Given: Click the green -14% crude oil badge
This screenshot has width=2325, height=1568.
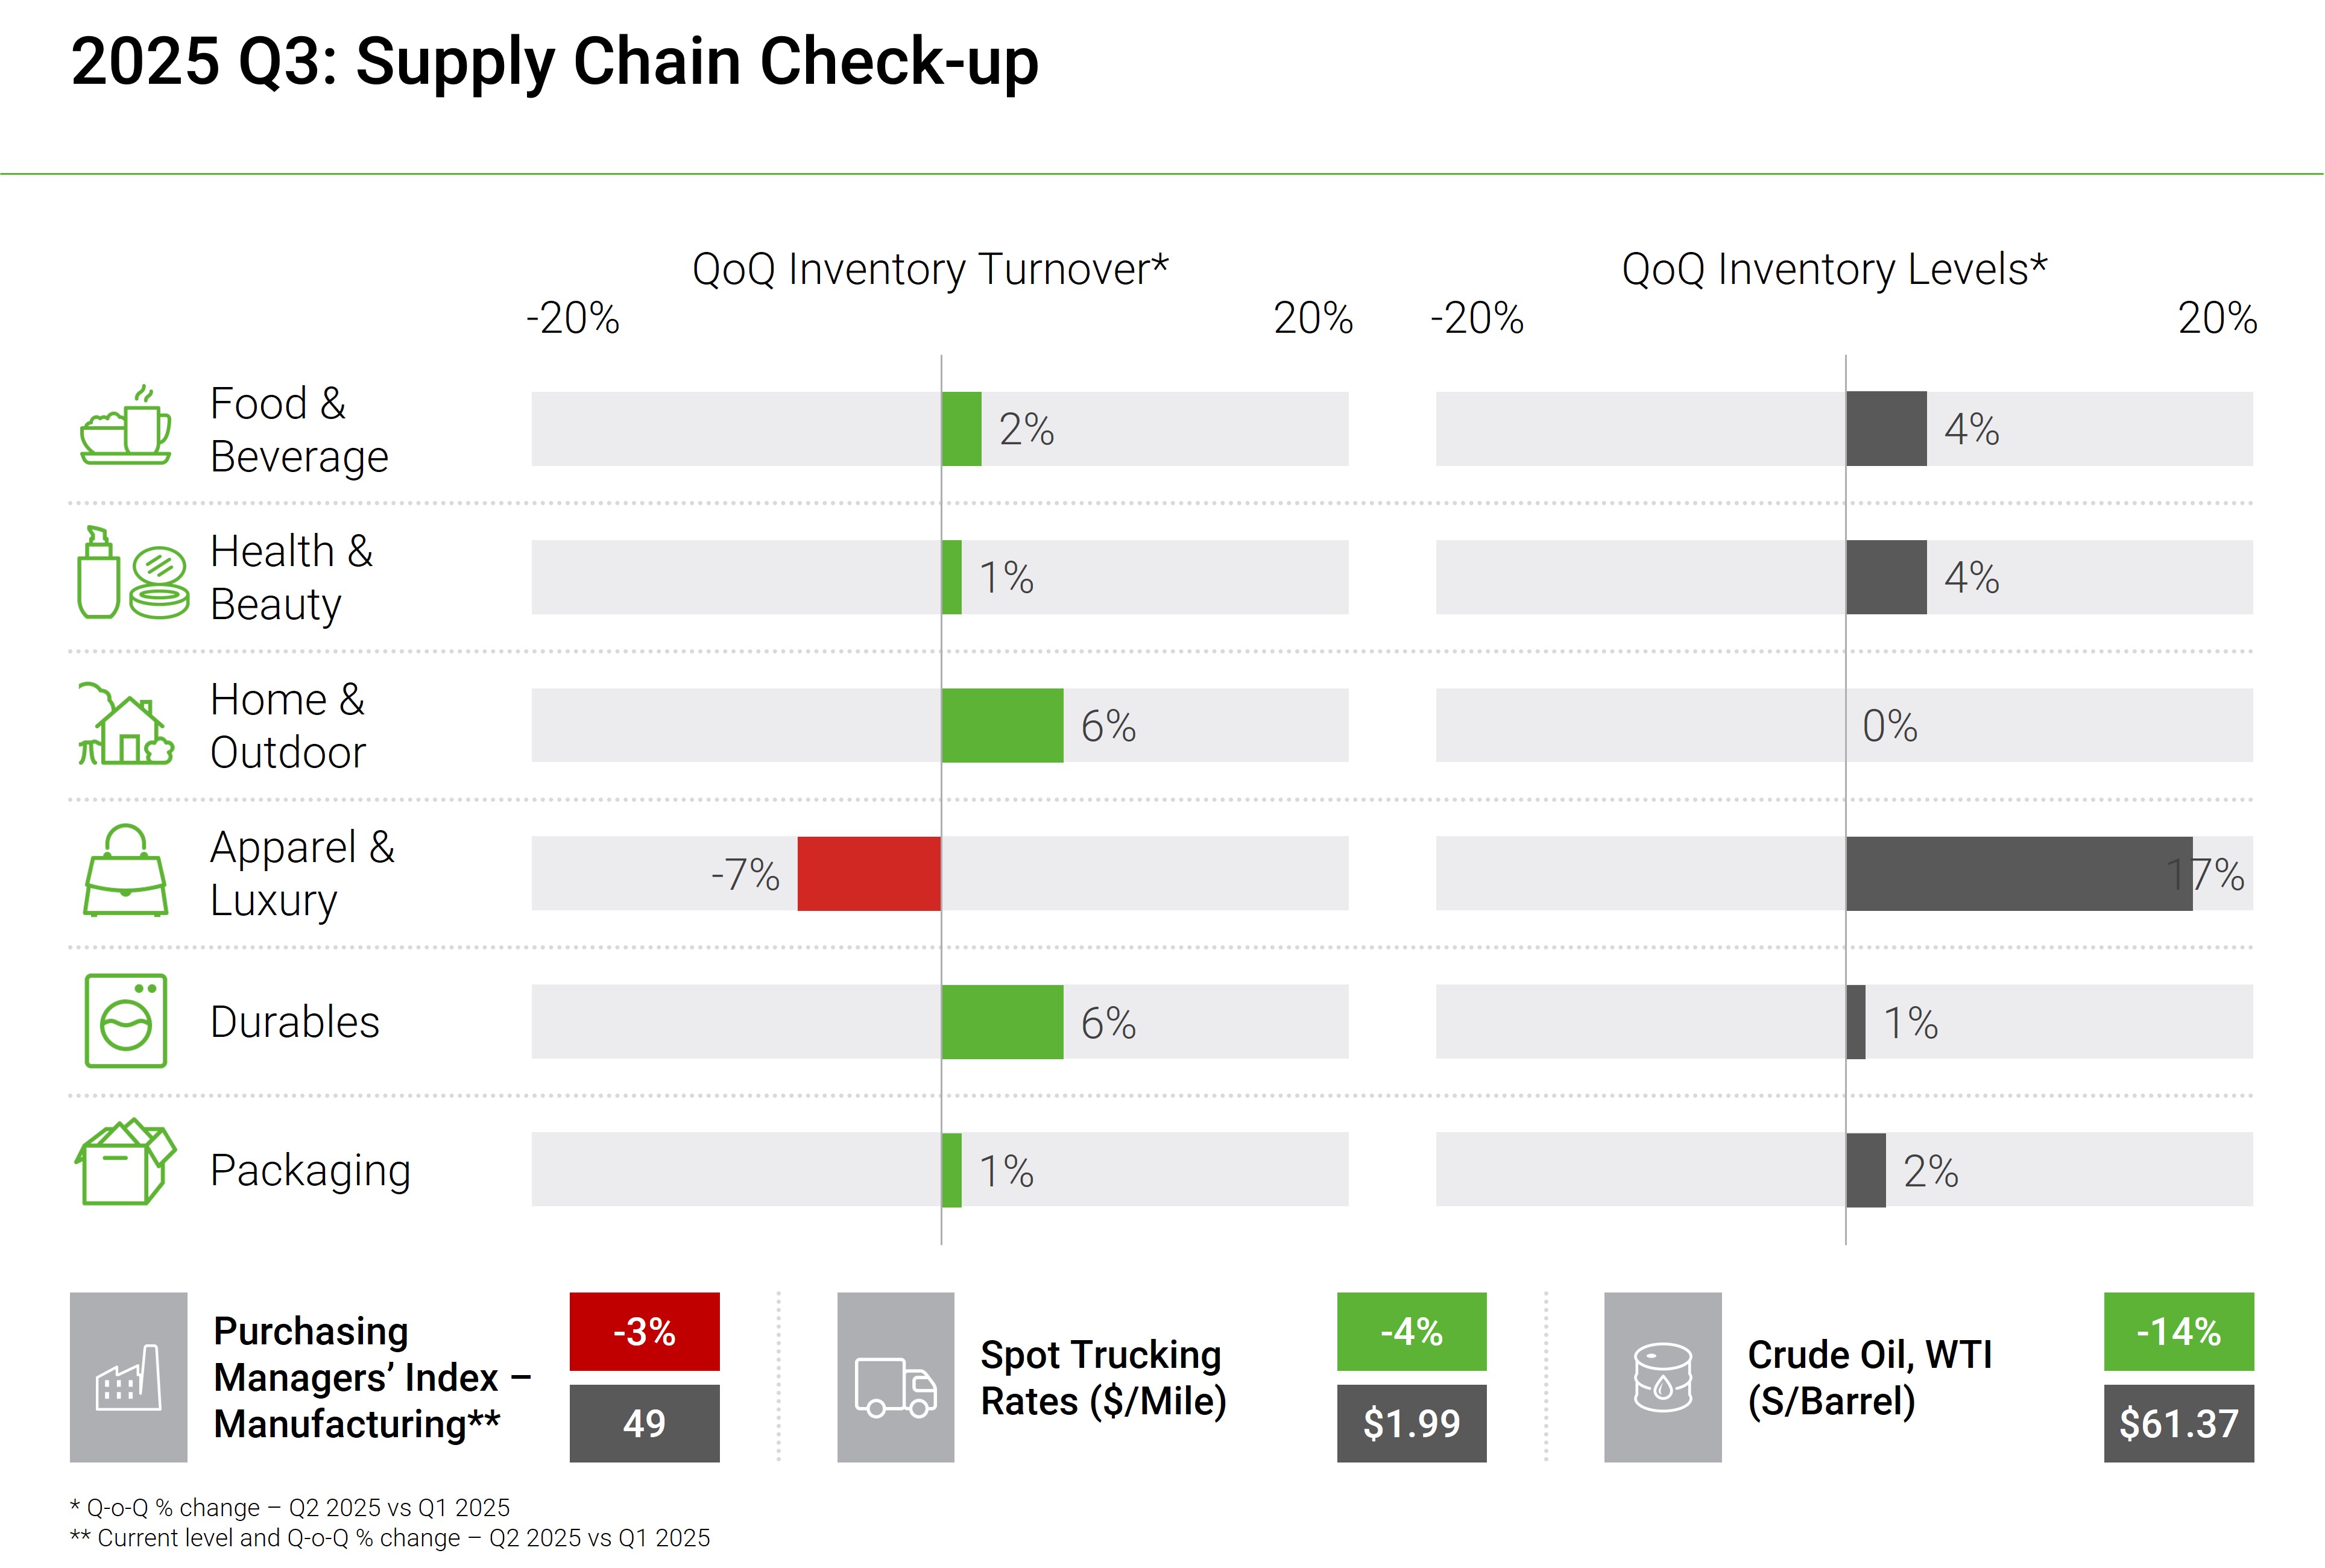Looking at the screenshot, I should [2178, 1331].
